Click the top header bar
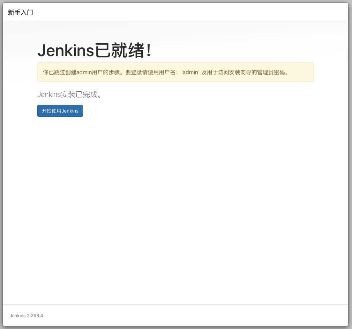The height and width of the screenshot is (329, 352). pyautogui.click(x=174, y=12)
